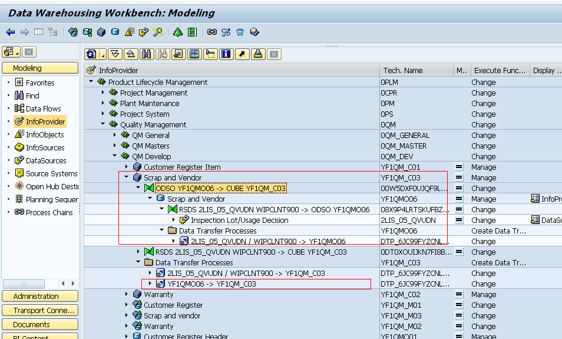Click Manage for YF1QM_C03 row
This screenshot has width=562, height=339.
click(x=484, y=177)
